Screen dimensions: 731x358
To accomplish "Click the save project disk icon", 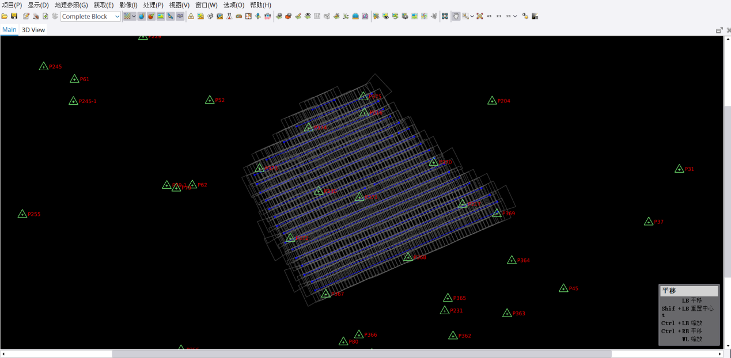I will 14,16.
